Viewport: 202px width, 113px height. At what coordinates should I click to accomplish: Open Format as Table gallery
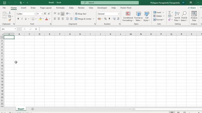tap(139, 16)
